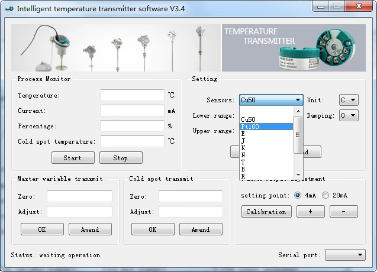This screenshot has height=272, width=377.
Task: Click the Calibration button
Action: click(266, 212)
